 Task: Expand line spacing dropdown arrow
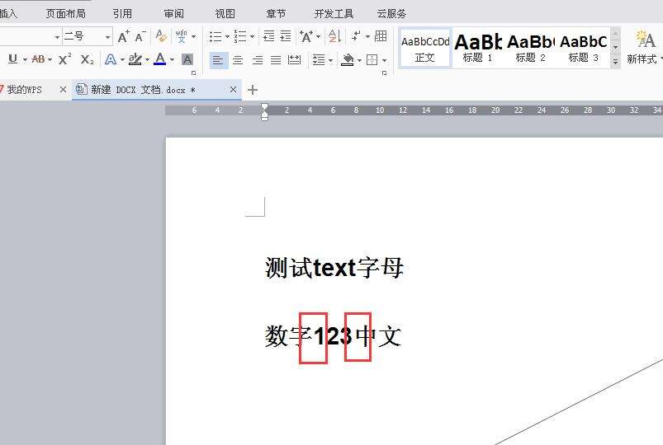point(330,60)
